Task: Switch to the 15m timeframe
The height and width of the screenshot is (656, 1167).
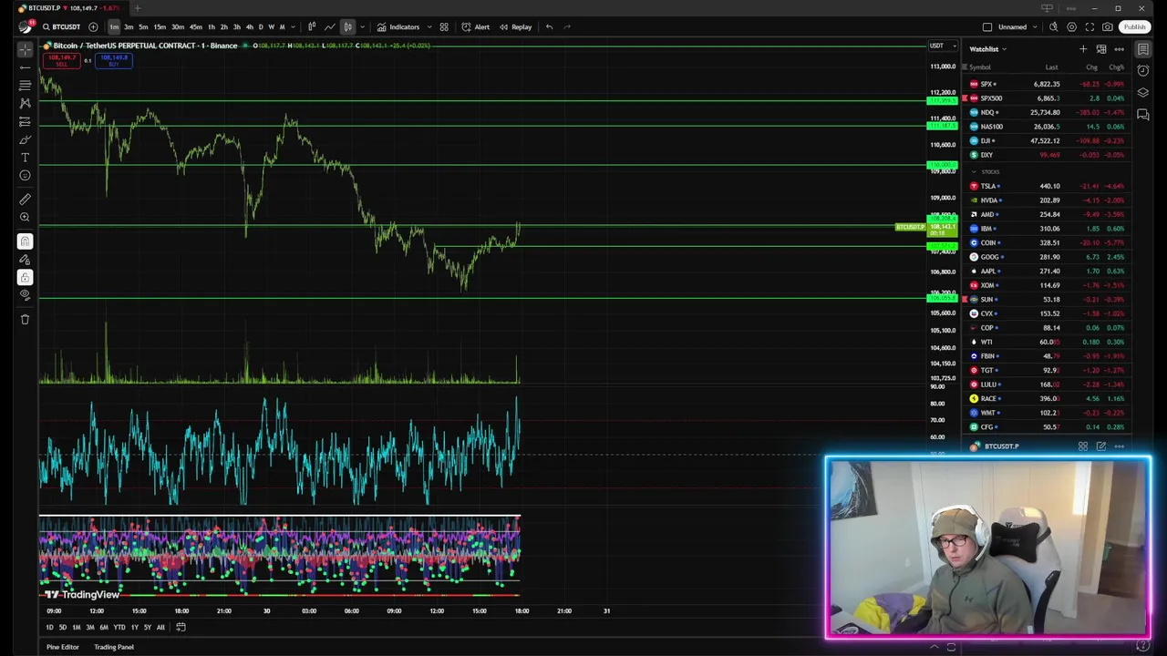Action: [x=160, y=27]
